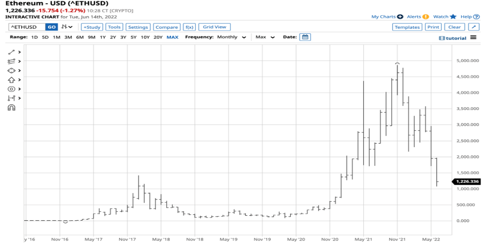Viewport: 487px width, 248px height.
Task: Click the GO button
Action: (x=52, y=27)
